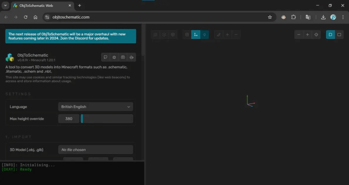349x185 pixels.
Task: Click the minus icon right of the pencil group's plus
Action: [236, 35]
